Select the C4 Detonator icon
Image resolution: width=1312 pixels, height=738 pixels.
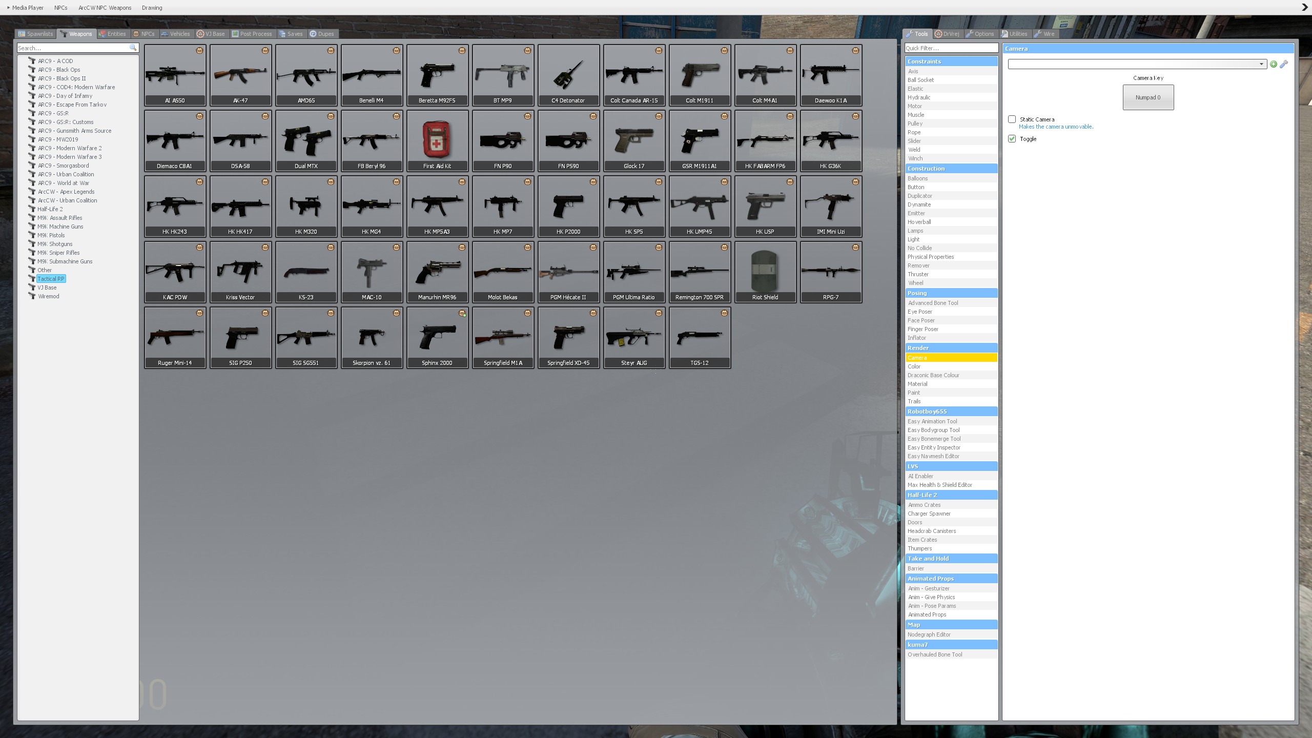click(x=568, y=75)
